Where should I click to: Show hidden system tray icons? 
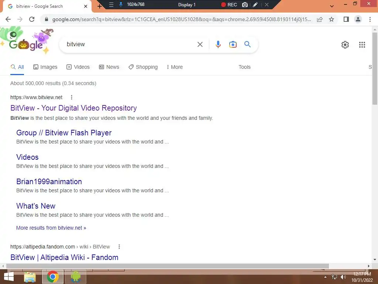[325, 277]
